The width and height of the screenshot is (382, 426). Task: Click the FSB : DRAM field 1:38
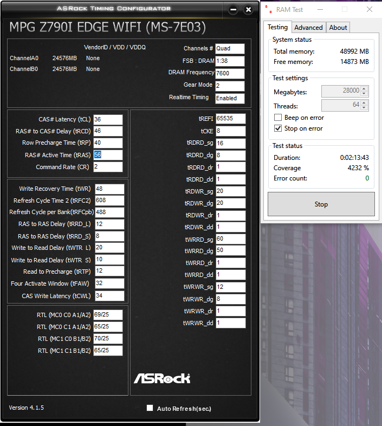(230, 61)
